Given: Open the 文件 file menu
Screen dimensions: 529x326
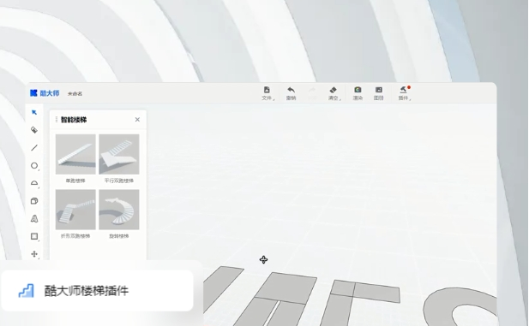Looking at the screenshot, I should (x=268, y=93).
